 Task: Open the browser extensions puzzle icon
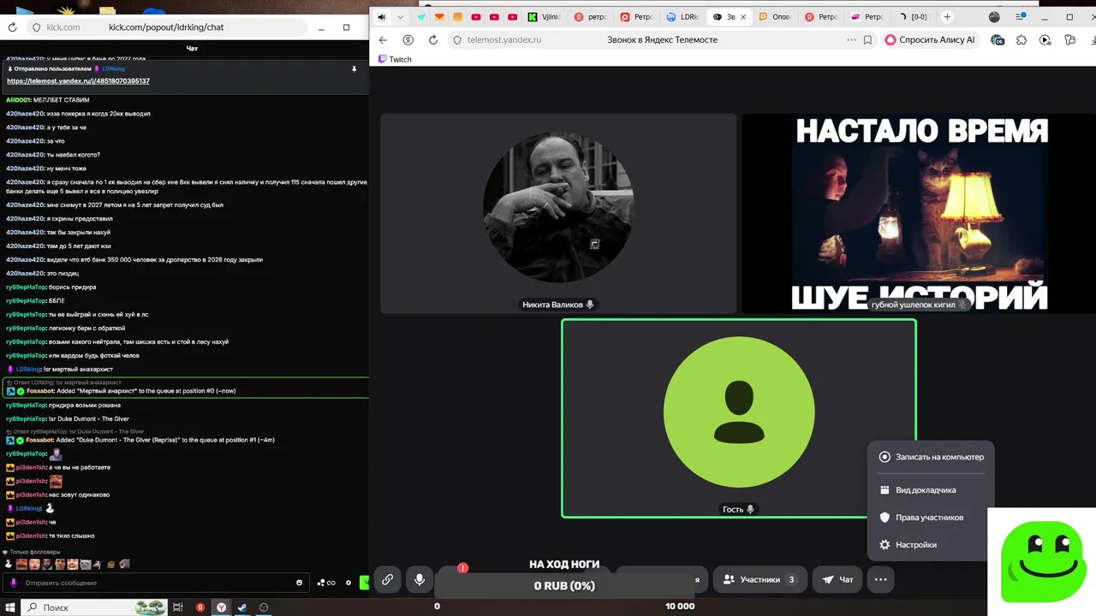tap(1022, 39)
